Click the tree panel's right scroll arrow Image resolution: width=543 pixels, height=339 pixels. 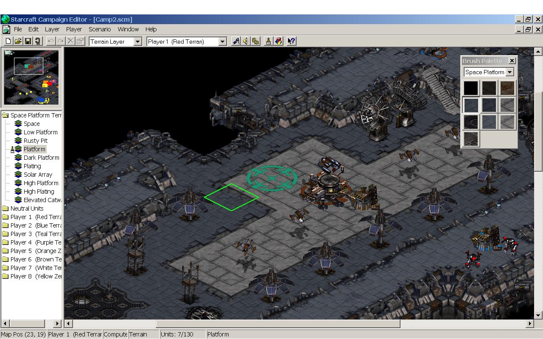pos(58,323)
